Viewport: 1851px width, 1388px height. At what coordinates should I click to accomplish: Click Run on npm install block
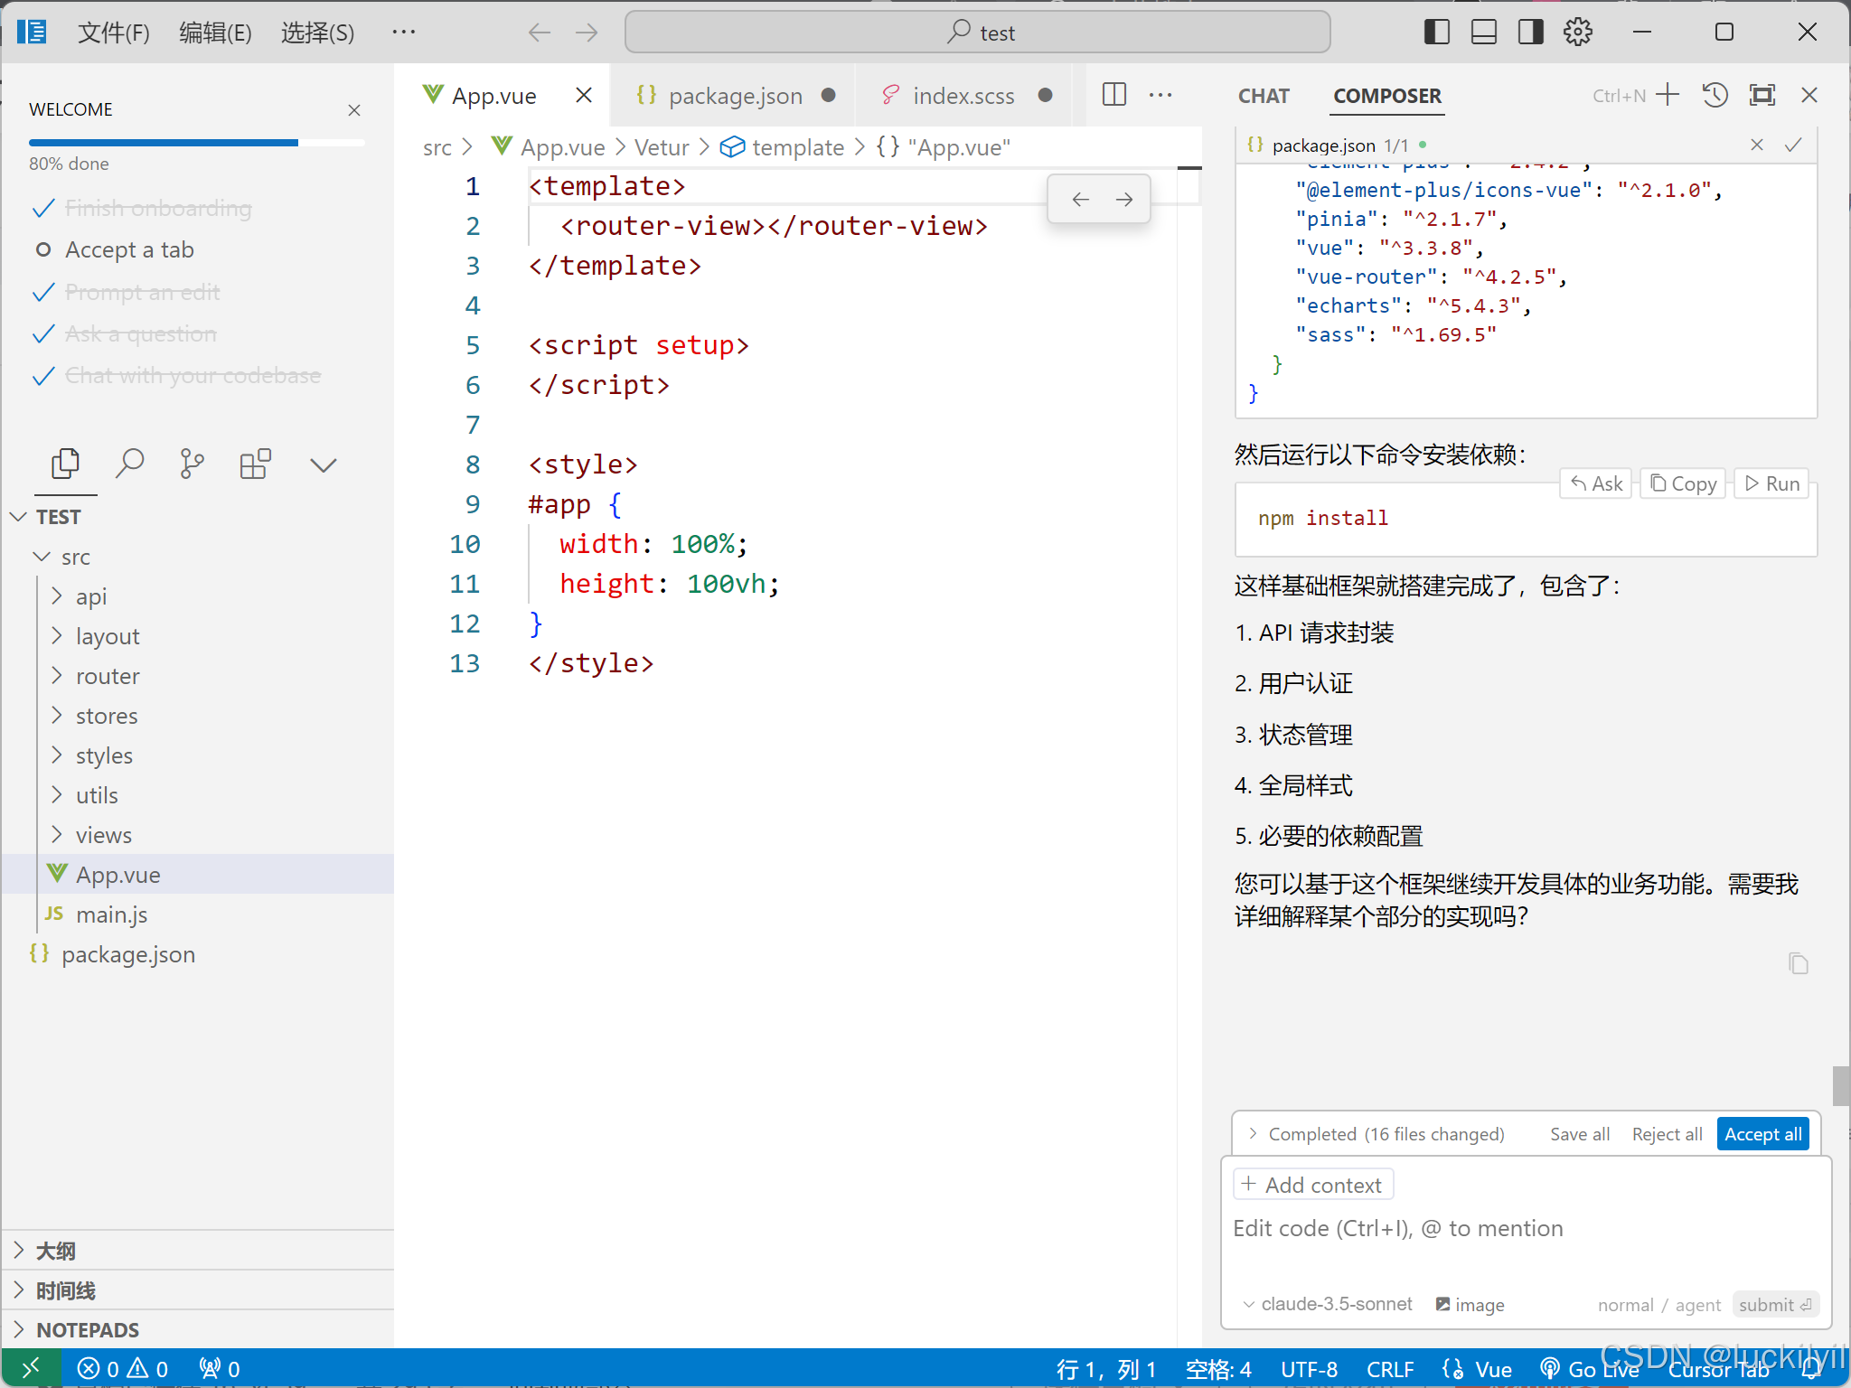tap(1772, 483)
